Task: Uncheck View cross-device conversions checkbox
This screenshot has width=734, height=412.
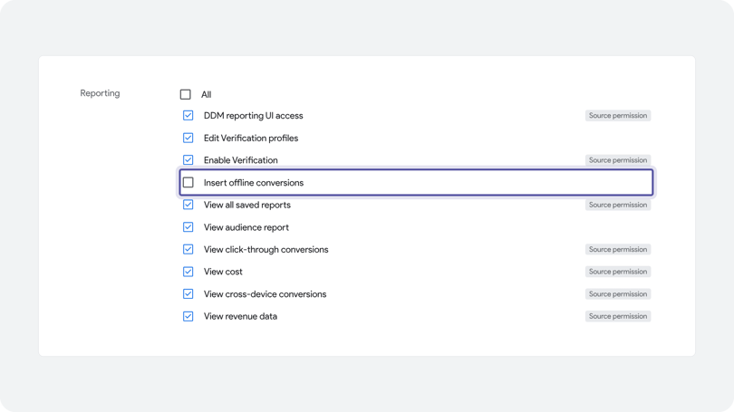Action: [x=188, y=294]
